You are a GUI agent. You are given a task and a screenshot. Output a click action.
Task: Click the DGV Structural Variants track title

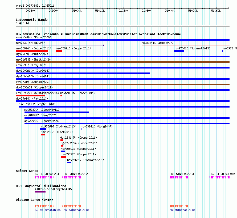99,34
